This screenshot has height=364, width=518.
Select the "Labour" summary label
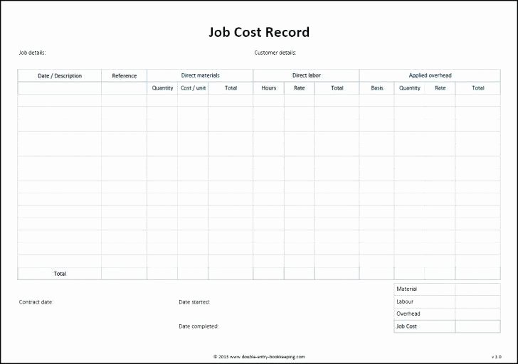405,301
